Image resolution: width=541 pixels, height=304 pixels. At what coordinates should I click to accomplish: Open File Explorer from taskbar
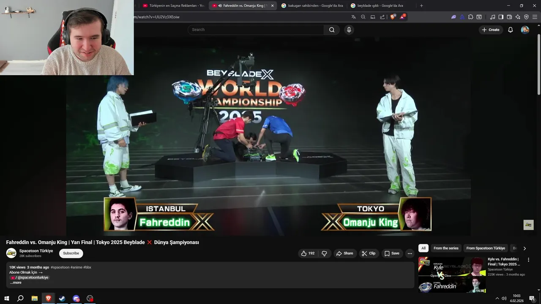tap(35, 299)
